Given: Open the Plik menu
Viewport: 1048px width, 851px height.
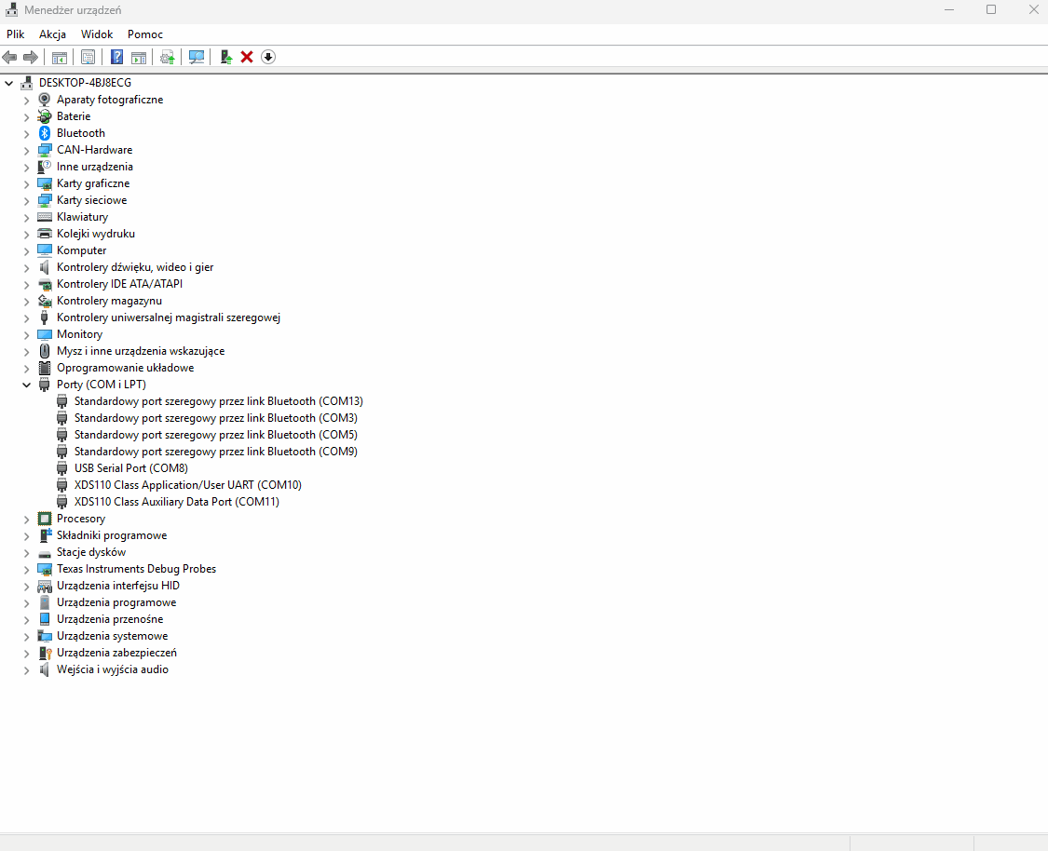Looking at the screenshot, I should click(16, 34).
